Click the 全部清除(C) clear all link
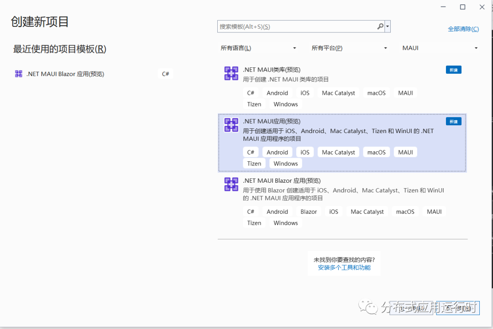The height and width of the screenshot is (329, 493). tap(463, 29)
